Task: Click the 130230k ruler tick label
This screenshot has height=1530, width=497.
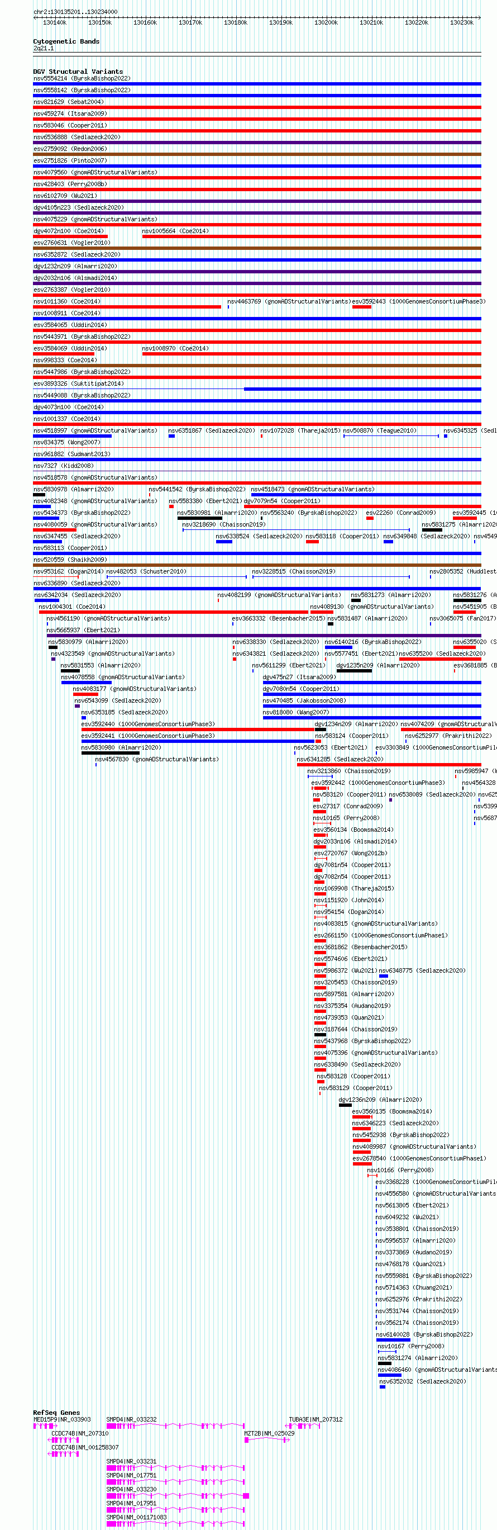Action: coord(461,22)
